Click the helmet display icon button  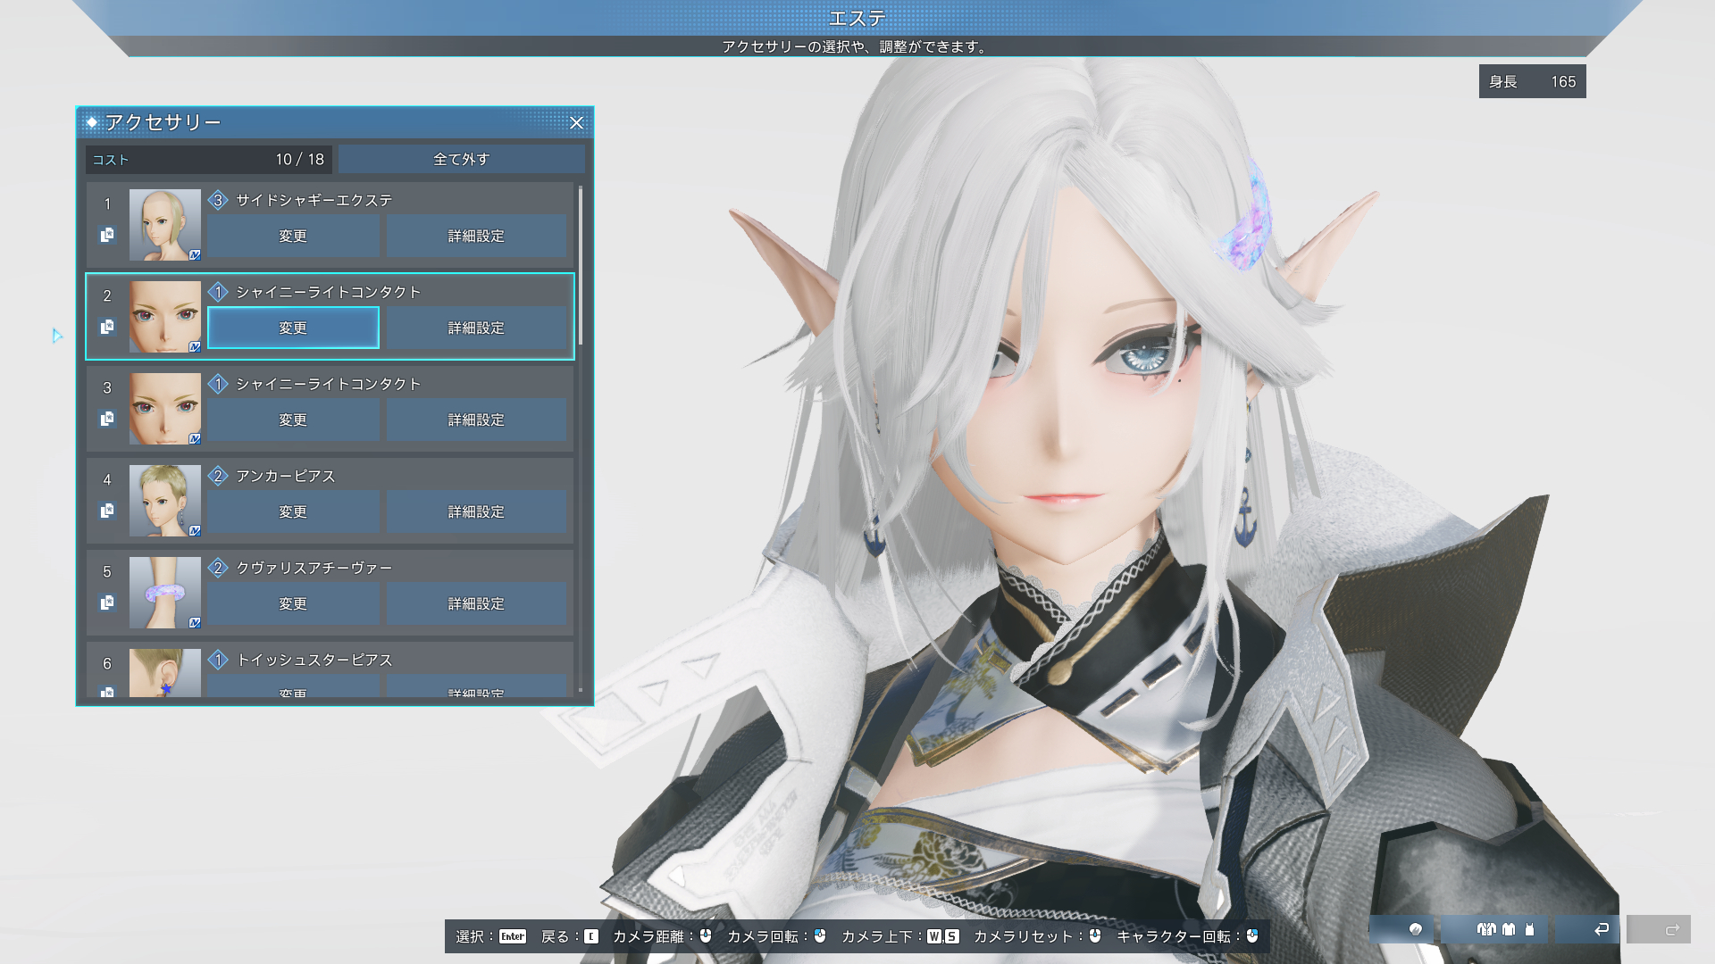point(1415,929)
